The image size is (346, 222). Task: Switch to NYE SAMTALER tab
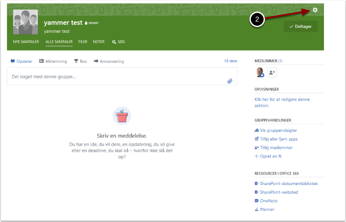[26, 42]
